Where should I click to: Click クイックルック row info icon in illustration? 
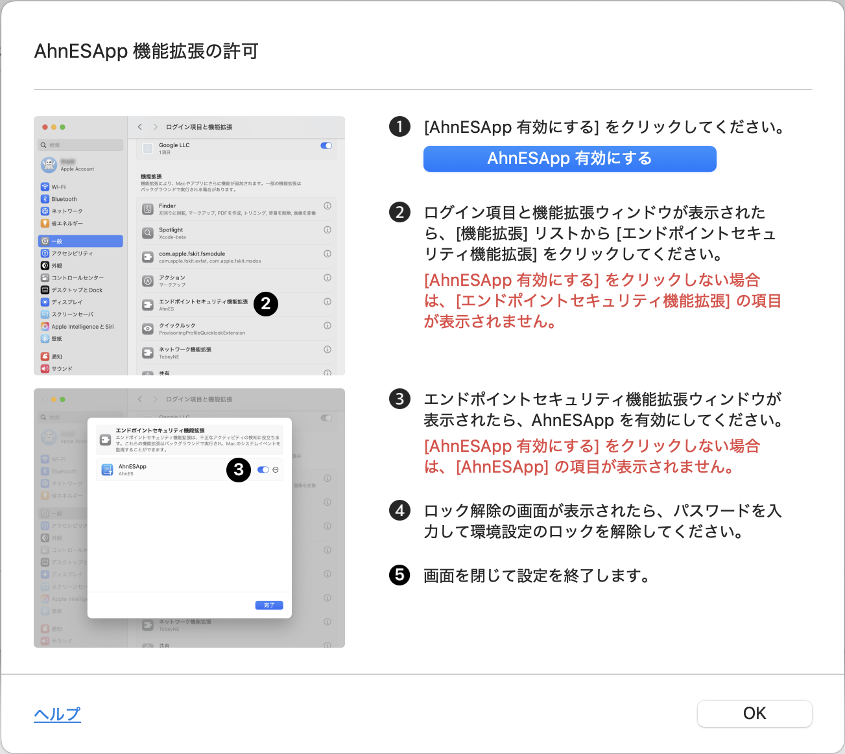point(327,325)
